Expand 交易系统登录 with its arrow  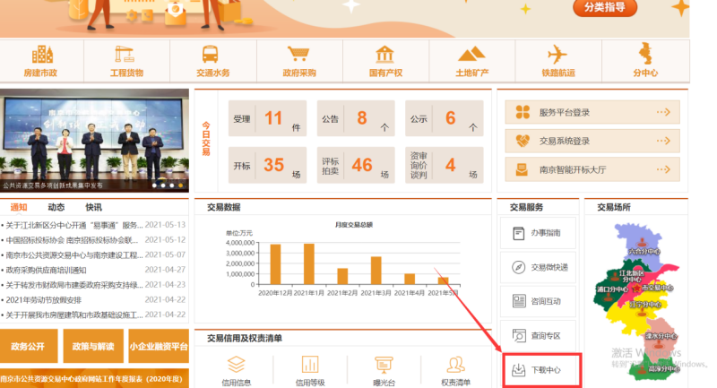pos(662,141)
